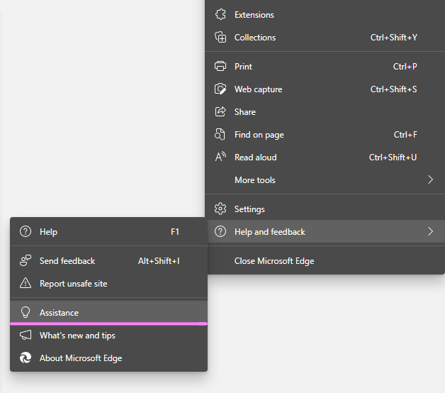Image resolution: width=445 pixels, height=393 pixels.
Task: Choose Share in the menu
Action: point(325,112)
